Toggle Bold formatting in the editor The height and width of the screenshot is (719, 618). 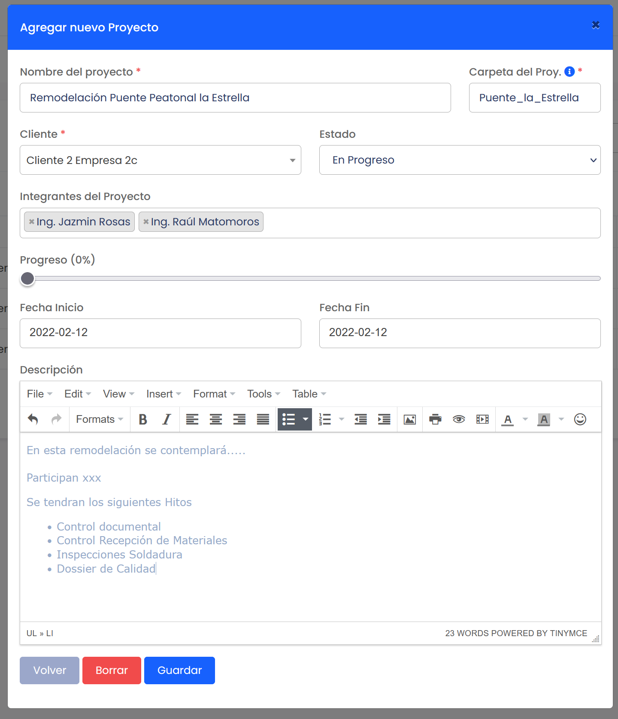143,419
